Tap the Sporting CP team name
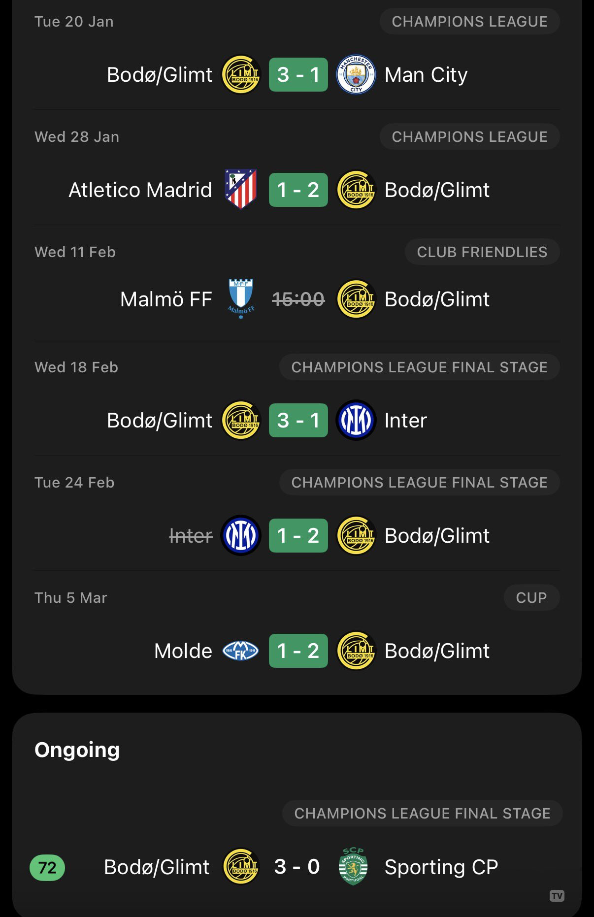Image resolution: width=594 pixels, height=917 pixels. point(441,867)
